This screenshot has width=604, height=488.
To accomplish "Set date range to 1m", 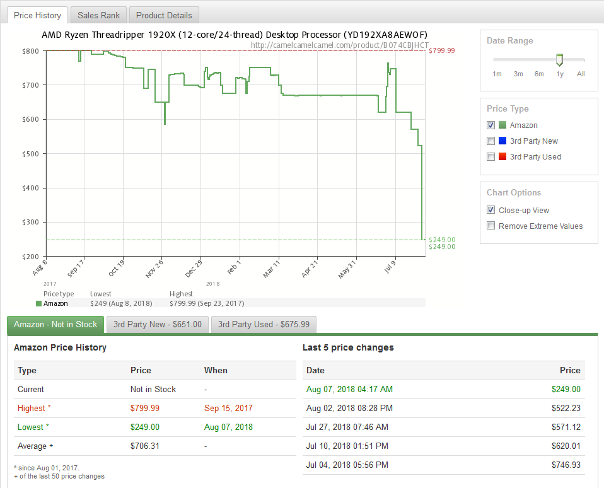I will click(x=497, y=74).
